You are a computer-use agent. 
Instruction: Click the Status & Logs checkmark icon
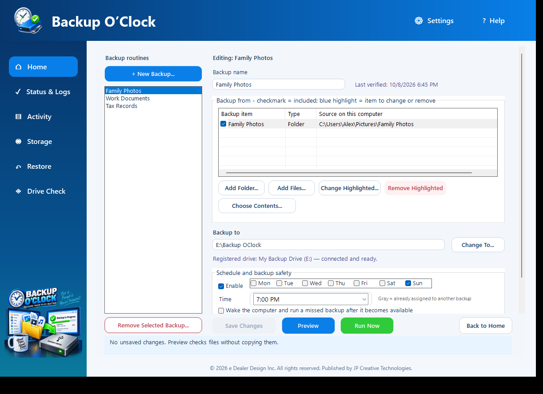coord(18,92)
